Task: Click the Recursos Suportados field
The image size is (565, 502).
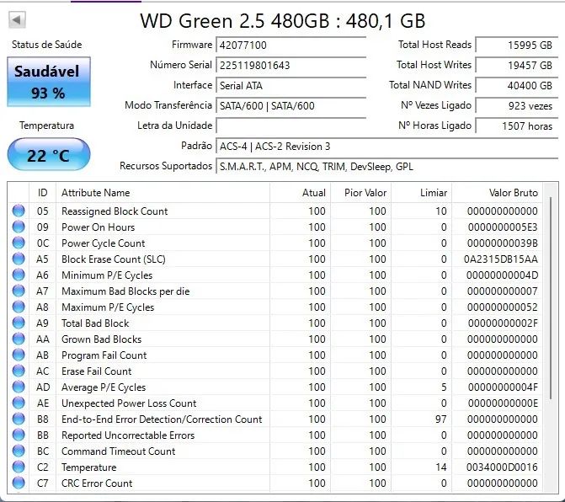Action: coord(387,167)
